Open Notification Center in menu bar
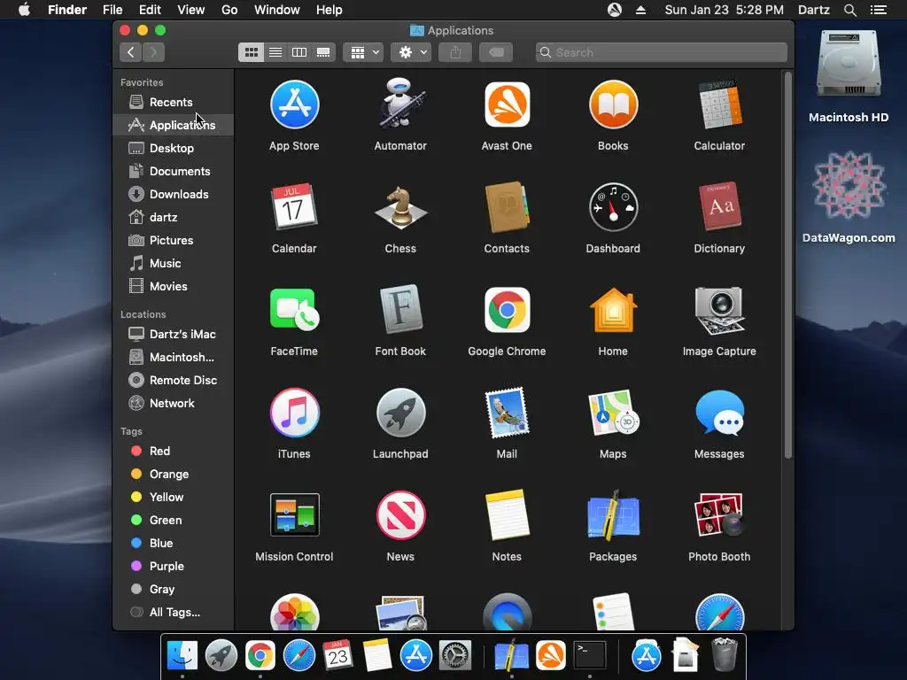This screenshot has height=680, width=907. coord(879,10)
